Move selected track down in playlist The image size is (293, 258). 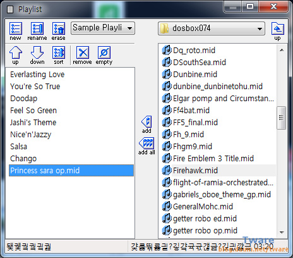coord(37,56)
